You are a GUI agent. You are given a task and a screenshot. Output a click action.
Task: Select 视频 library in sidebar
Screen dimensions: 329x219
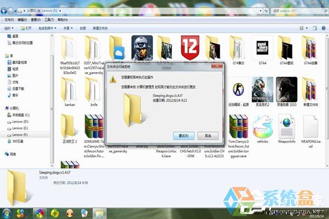13,69
